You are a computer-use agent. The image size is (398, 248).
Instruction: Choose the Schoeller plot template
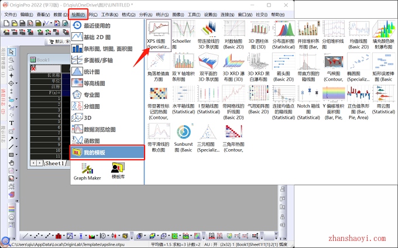[184, 35]
